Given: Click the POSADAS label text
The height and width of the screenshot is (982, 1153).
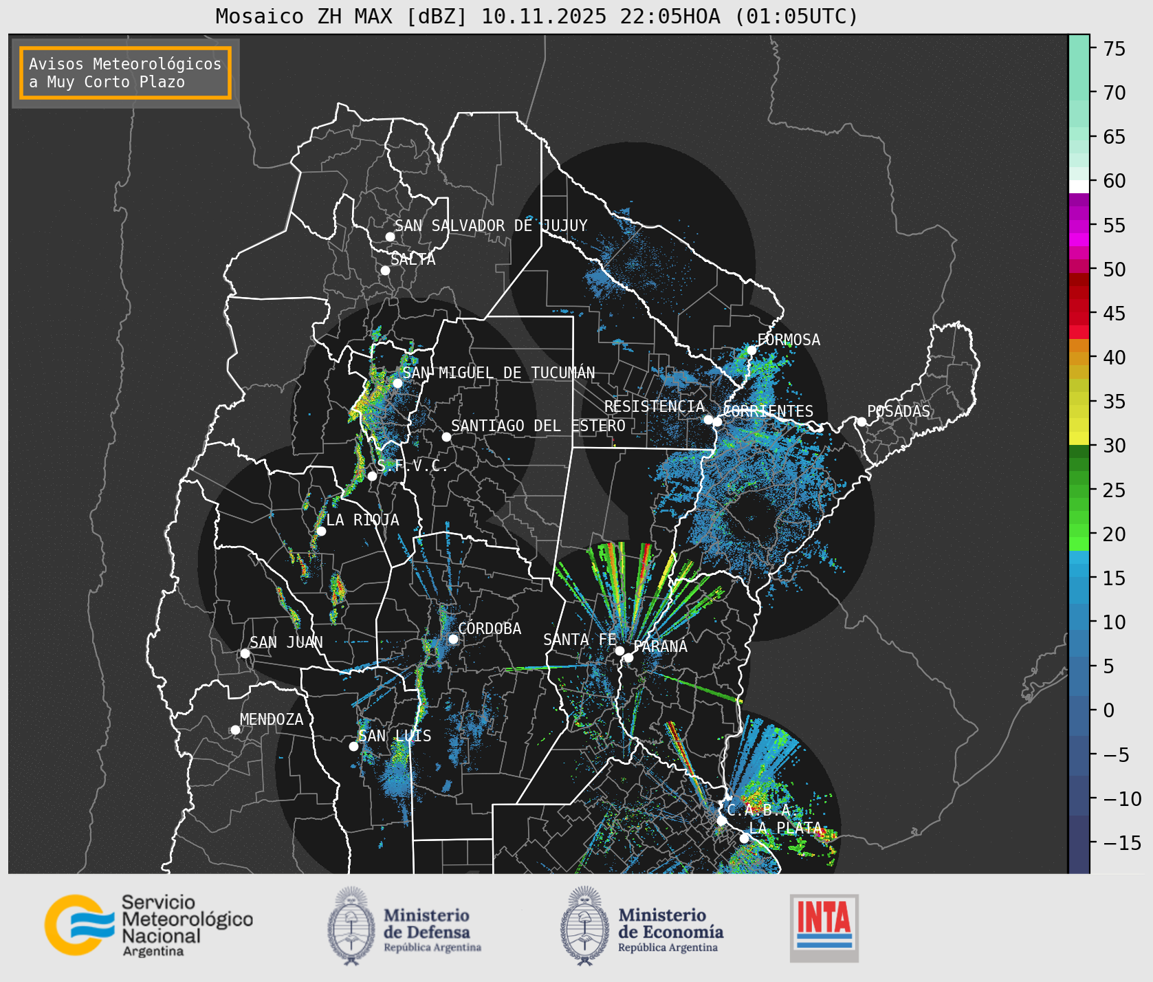Looking at the screenshot, I should 898,411.
